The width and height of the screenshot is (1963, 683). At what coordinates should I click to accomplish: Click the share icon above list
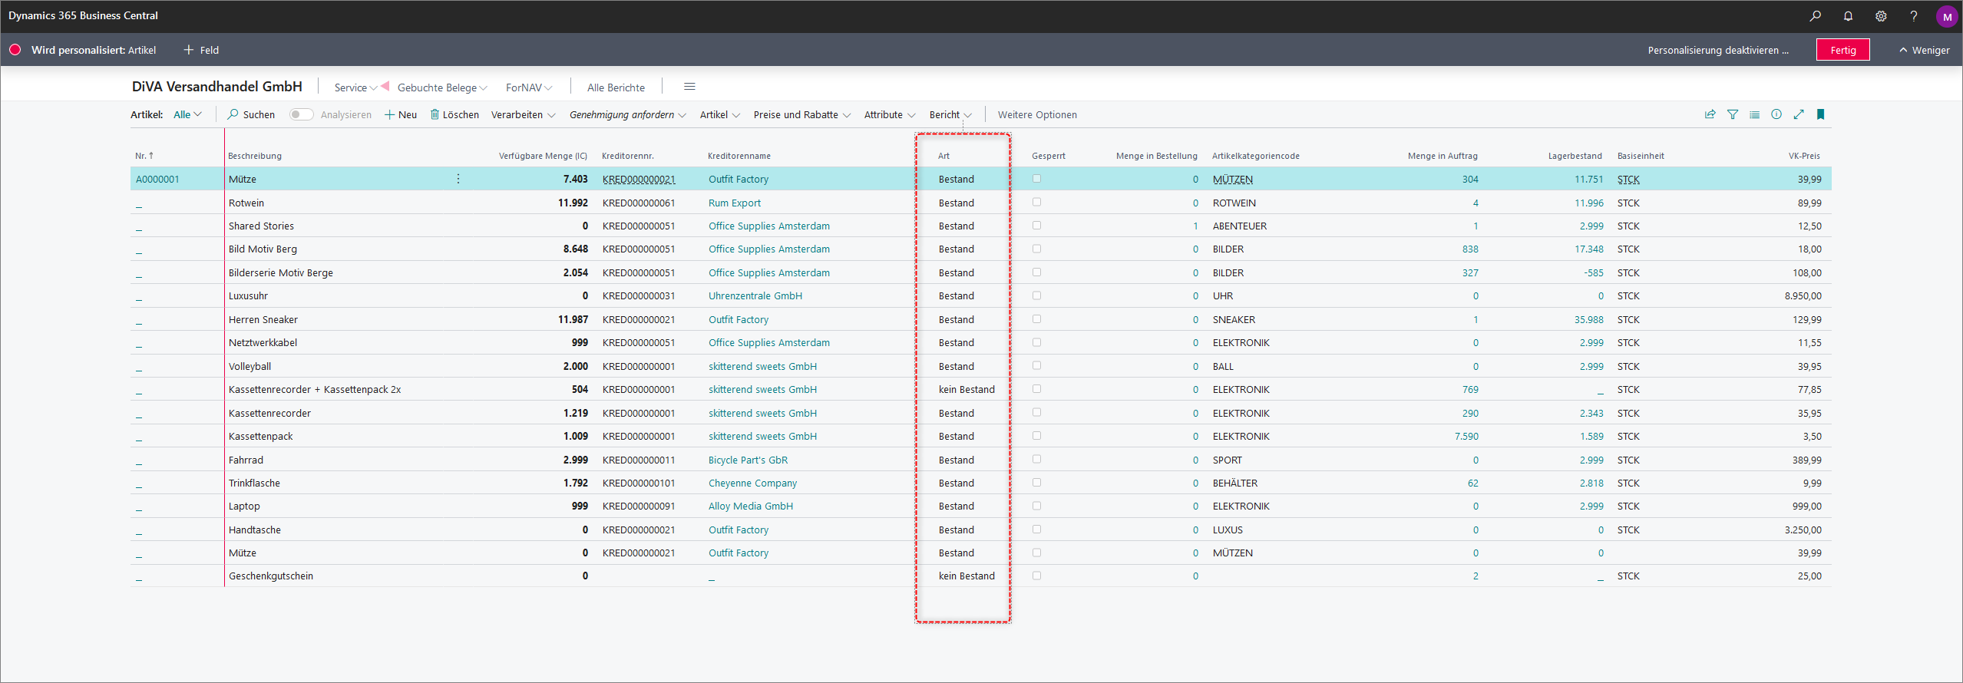(x=1710, y=114)
